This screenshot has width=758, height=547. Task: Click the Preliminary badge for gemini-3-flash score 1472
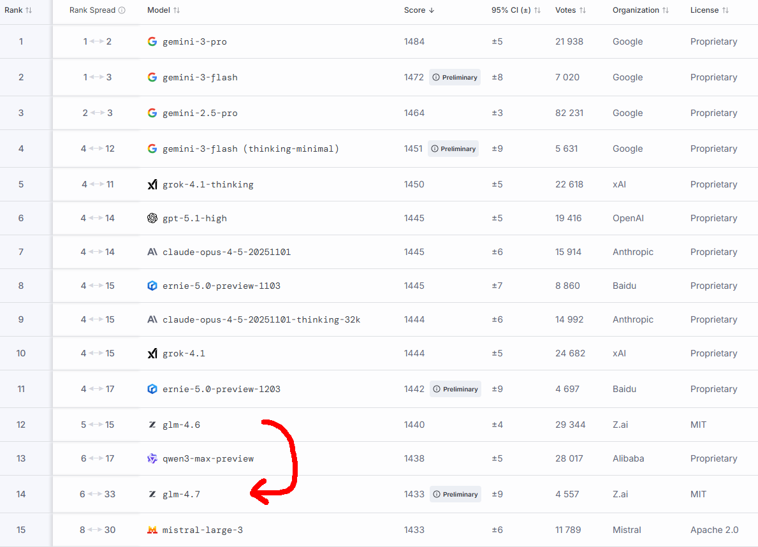click(455, 77)
